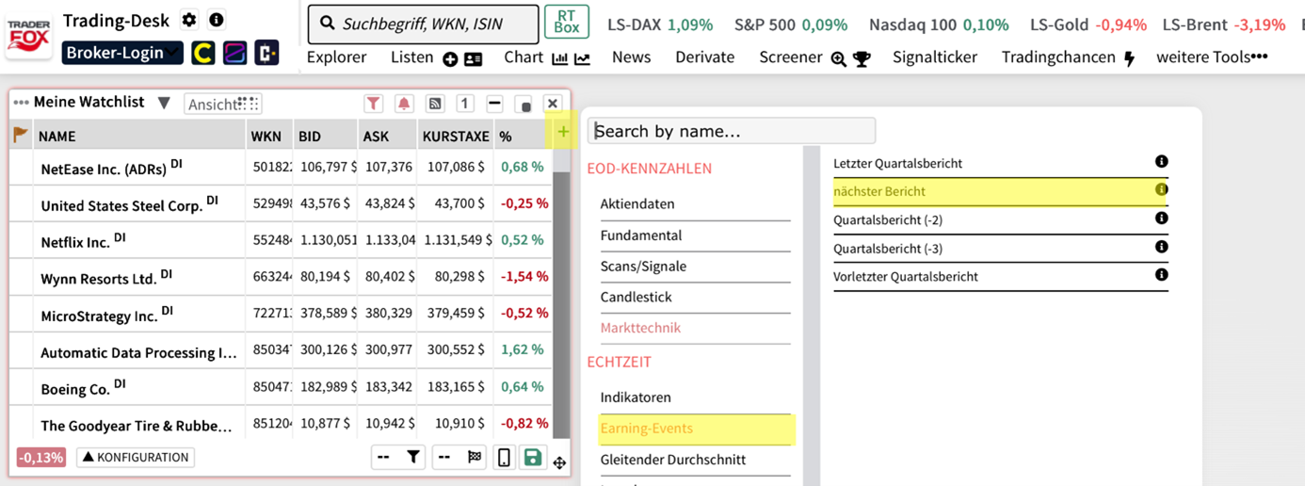Screen dimensions: 1305x486
Task: Click the green save icon
Action: pos(532,458)
